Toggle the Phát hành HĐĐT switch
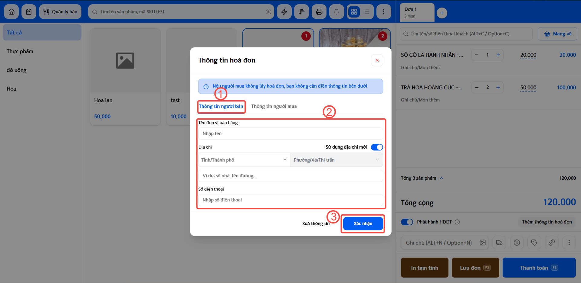Screen dimensions: 581x283 (x=407, y=222)
